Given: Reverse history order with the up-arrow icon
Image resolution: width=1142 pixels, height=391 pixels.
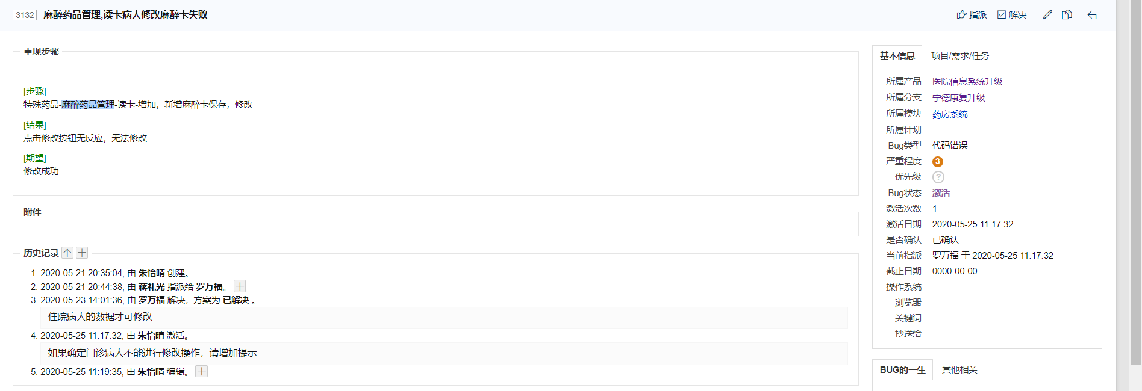Looking at the screenshot, I should (67, 253).
